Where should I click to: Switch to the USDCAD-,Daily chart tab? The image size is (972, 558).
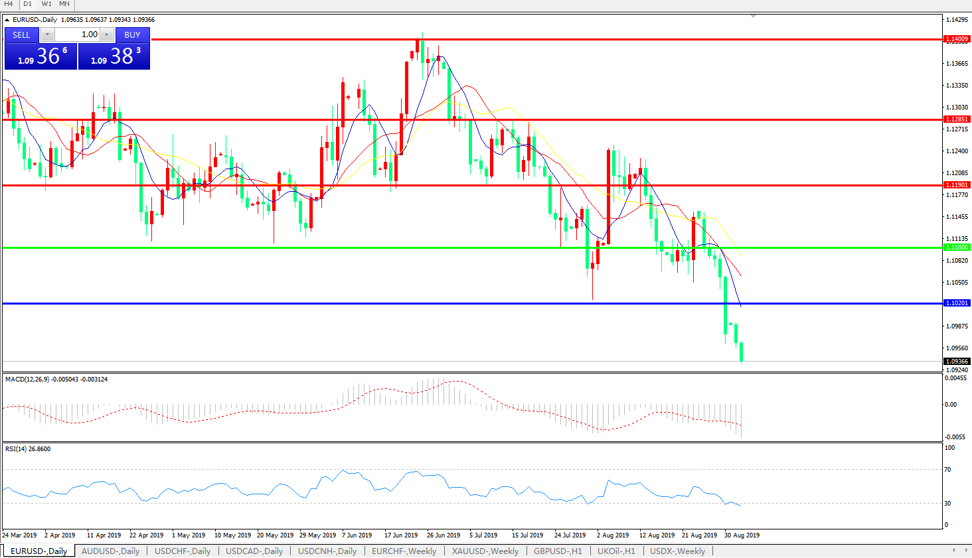(x=254, y=551)
